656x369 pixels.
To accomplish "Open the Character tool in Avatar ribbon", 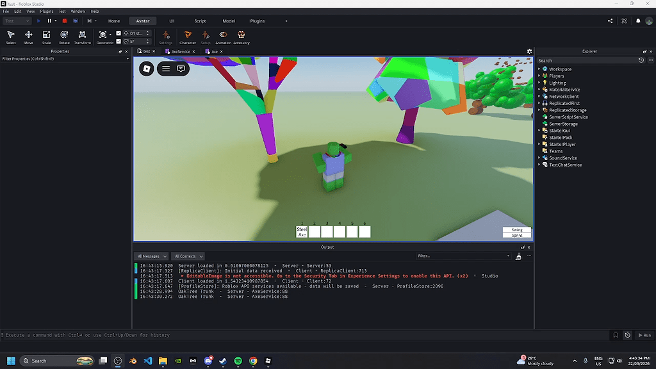I will (x=188, y=37).
